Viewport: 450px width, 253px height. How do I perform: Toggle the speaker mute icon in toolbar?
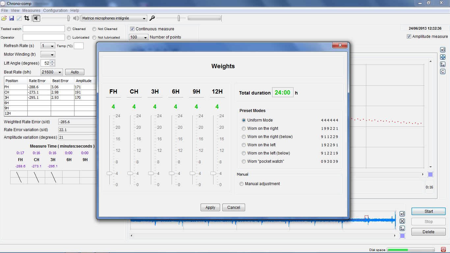click(x=37, y=18)
